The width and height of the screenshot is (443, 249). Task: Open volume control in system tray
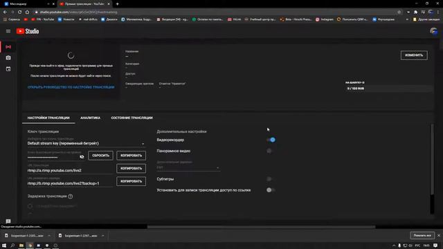[410, 246]
